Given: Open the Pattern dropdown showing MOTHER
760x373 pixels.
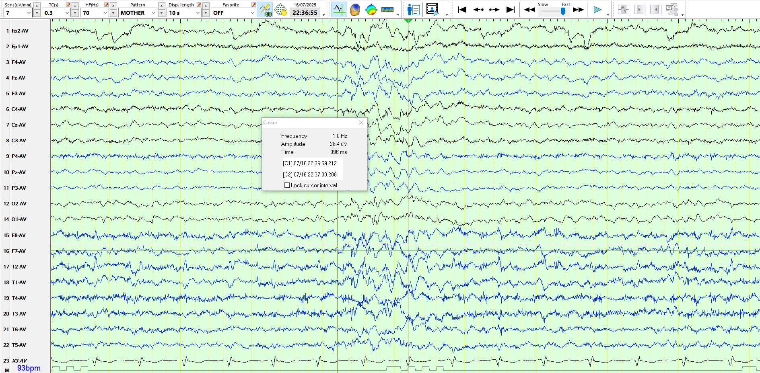Looking at the screenshot, I should click(x=153, y=13).
